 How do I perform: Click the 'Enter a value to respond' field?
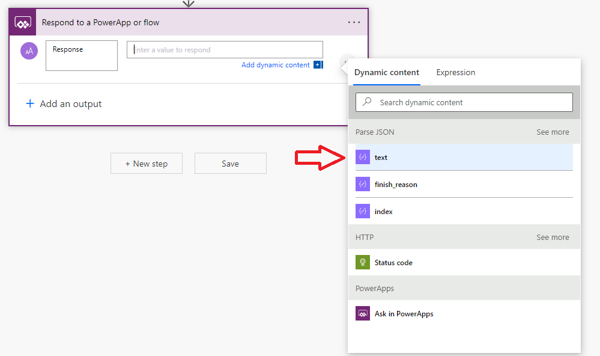(x=225, y=50)
